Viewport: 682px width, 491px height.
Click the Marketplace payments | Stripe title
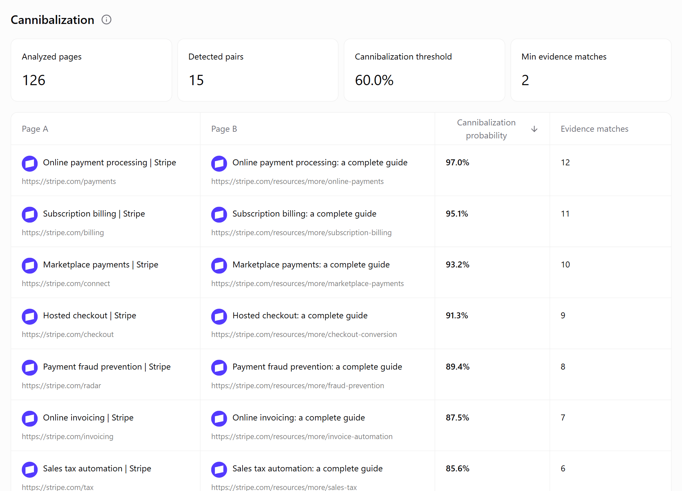coord(101,264)
